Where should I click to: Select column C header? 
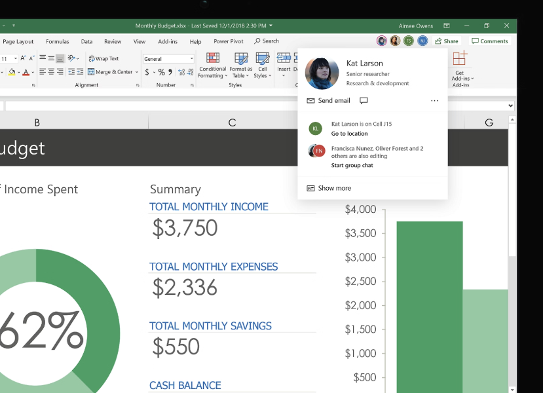[x=232, y=122]
